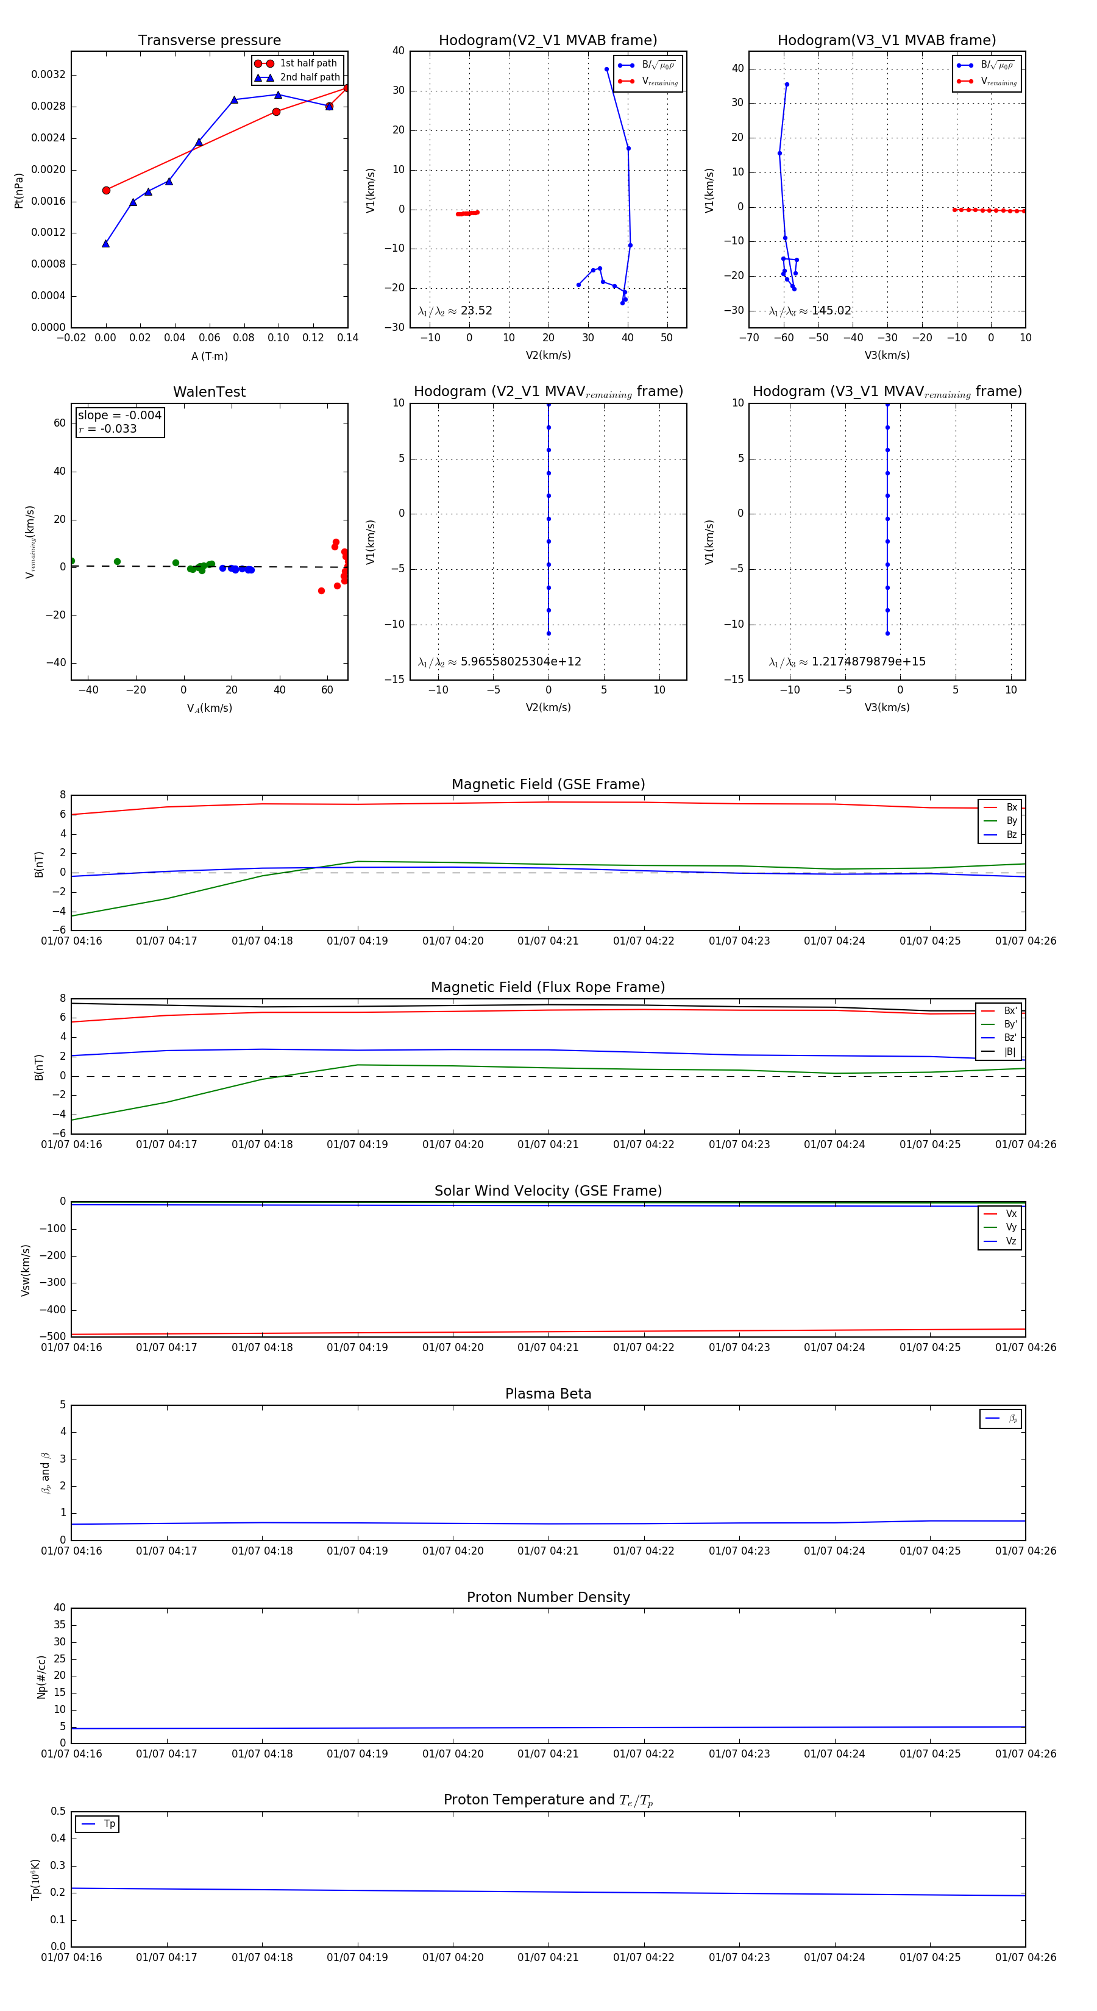This screenshot has width=1097, height=2011.
Task: Click the 'Vsw(km/s)' y-axis label
Action: 26,1270
